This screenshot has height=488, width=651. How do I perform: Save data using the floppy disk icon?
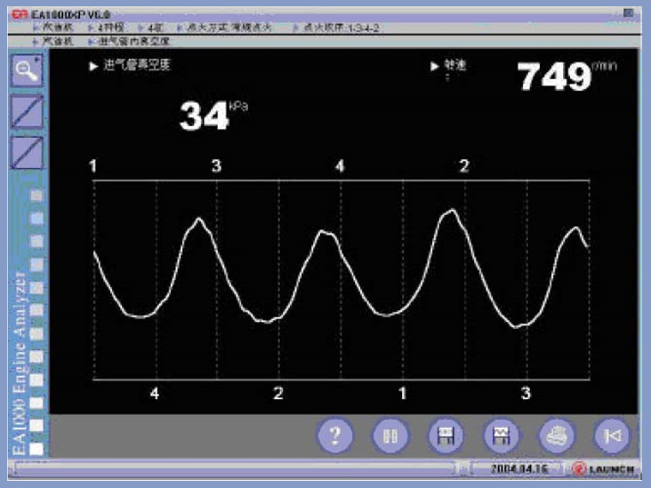pyautogui.click(x=445, y=436)
